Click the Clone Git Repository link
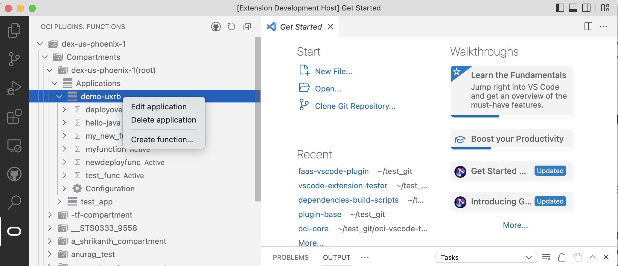The width and height of the screenshot is (618, 266). 355,106
